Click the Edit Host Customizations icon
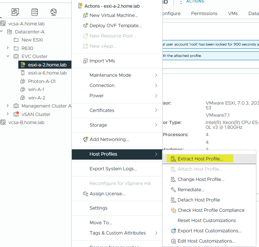Image resolution: width=259 pixels, height=247 pixels. (173, 241)
